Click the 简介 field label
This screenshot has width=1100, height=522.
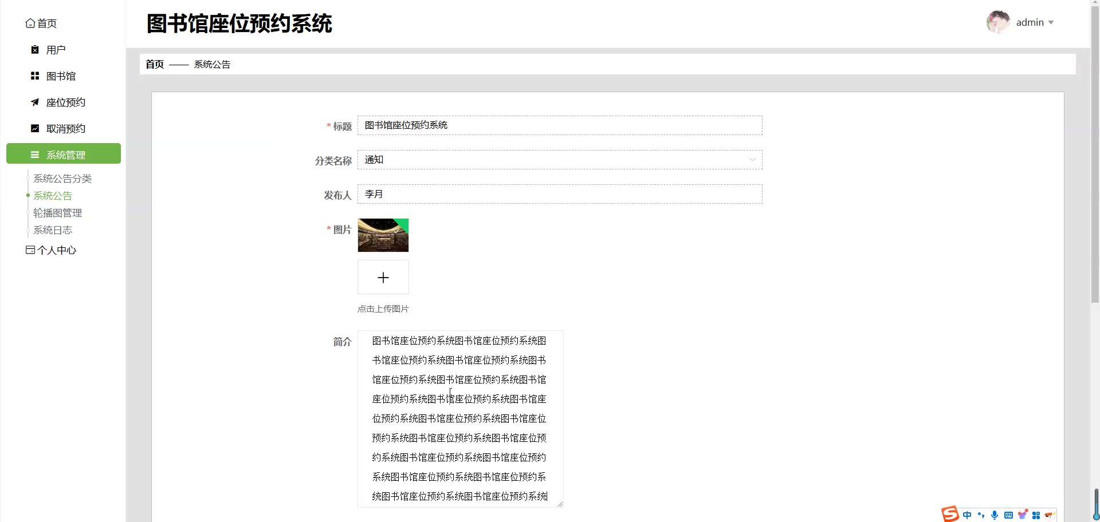pyautogui.click(x=343, y=342)
